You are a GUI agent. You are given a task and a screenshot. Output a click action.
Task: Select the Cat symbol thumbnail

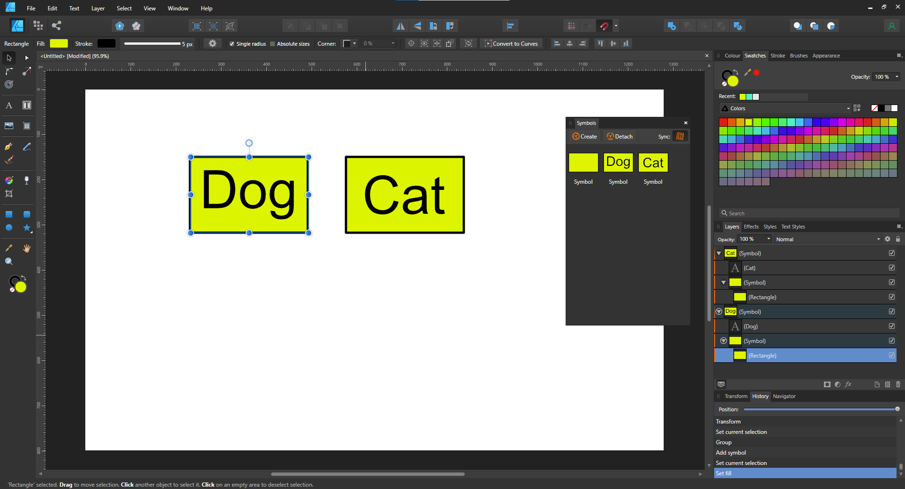(x=653, y=163)
